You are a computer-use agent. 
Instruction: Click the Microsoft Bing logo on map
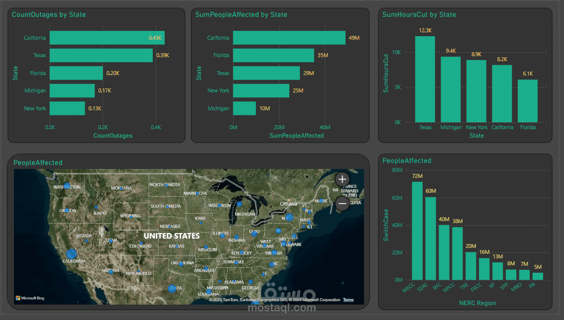pyautogui.click(x=30, y=298)
